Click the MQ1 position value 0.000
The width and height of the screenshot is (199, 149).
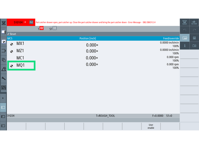[92, 64]
